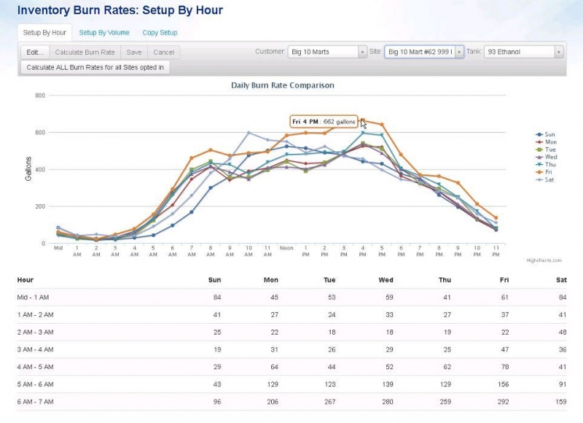The width and height of the screenshot is (583, 423).
Task: Click the Sat series legend marker icon
Action: tap(539, 179)
